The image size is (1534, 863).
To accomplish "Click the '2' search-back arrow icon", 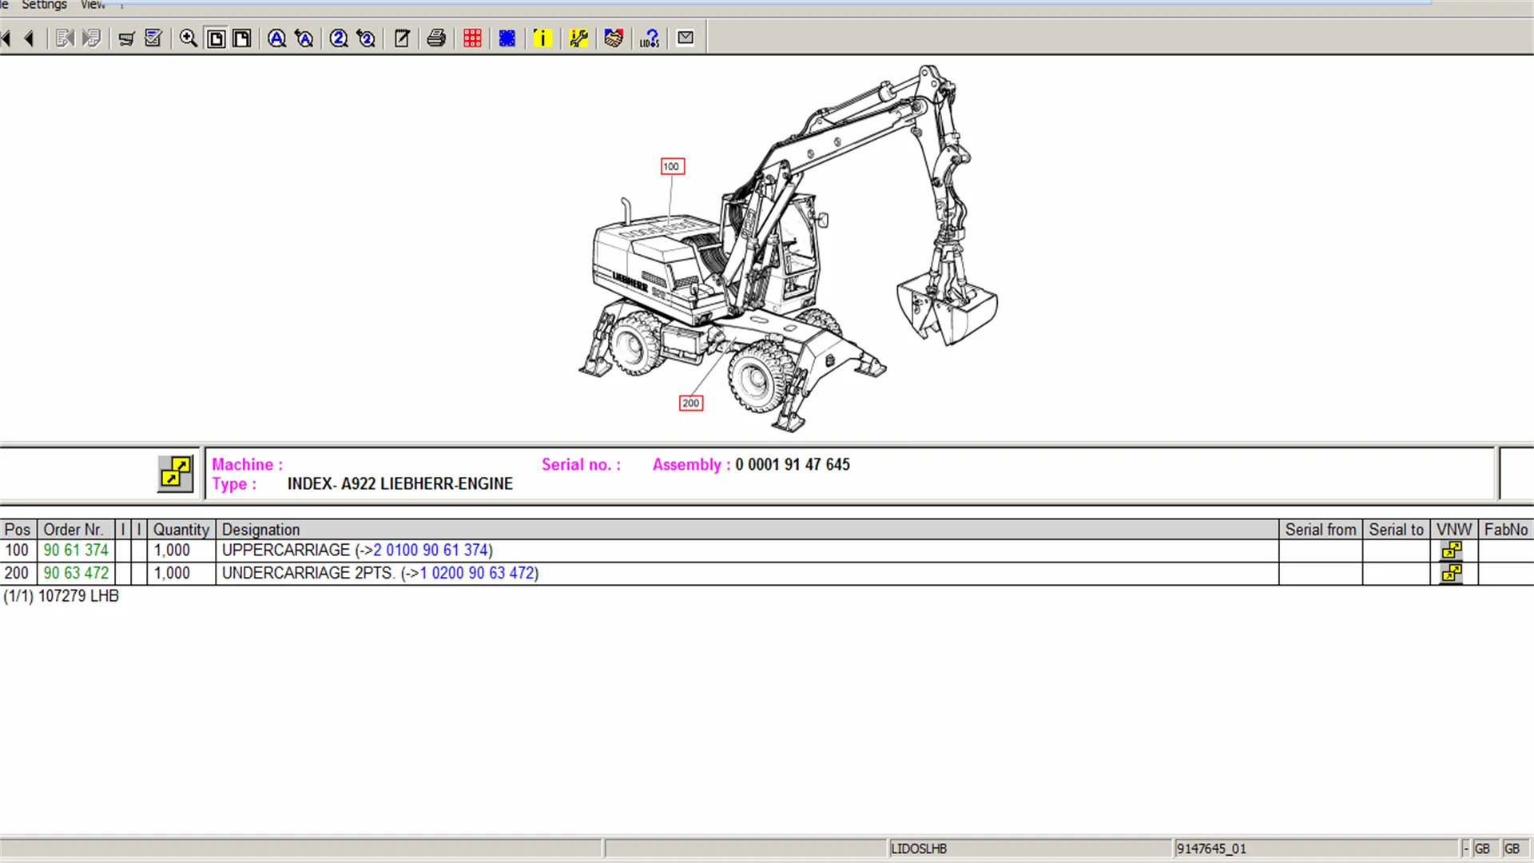I will (x=366, y=38).
